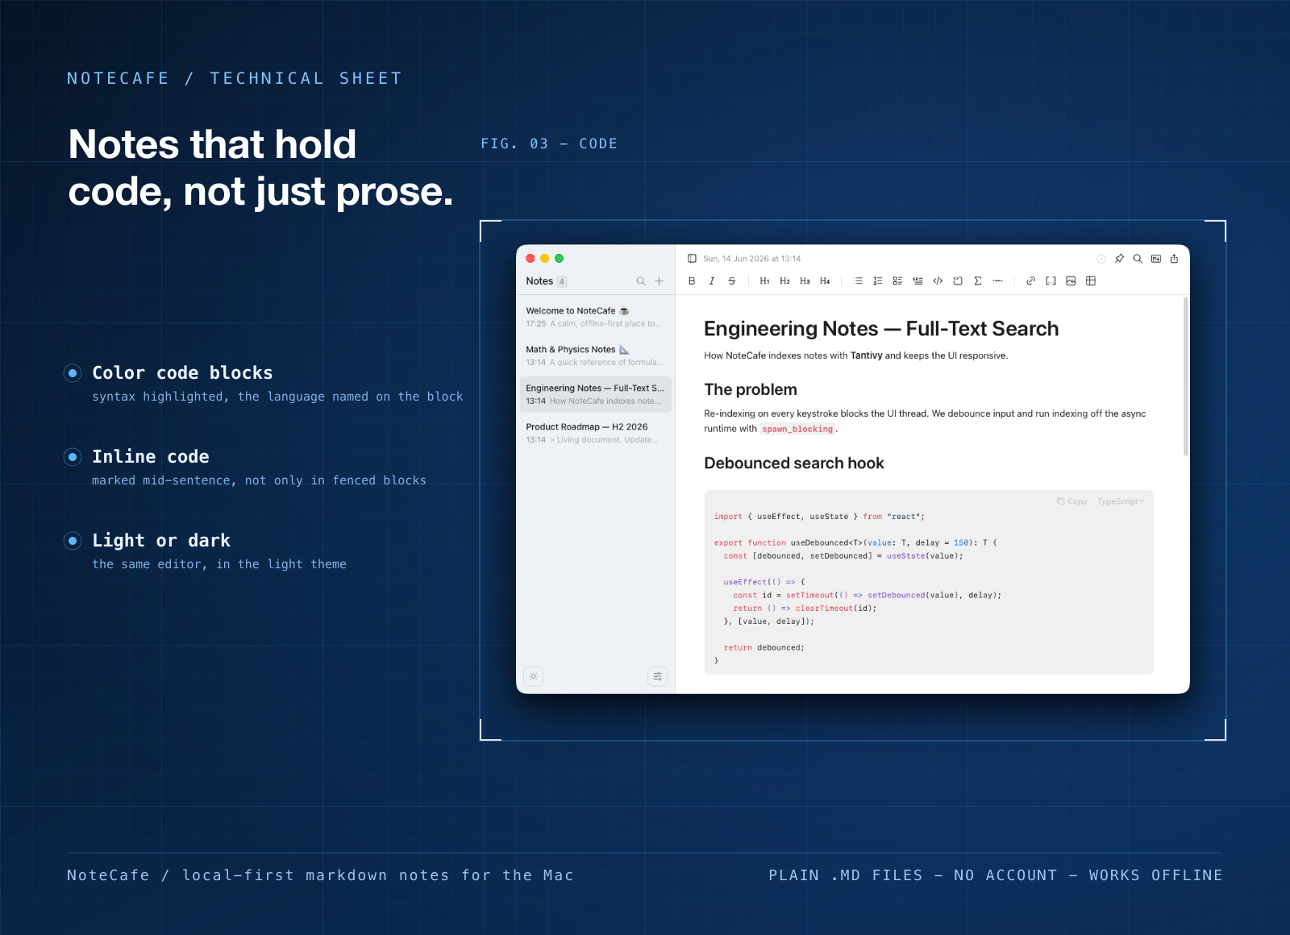Viewport: 1290px width, 935px height.
Task: Toggle italic formatting
Action: (x=712, y=281)
